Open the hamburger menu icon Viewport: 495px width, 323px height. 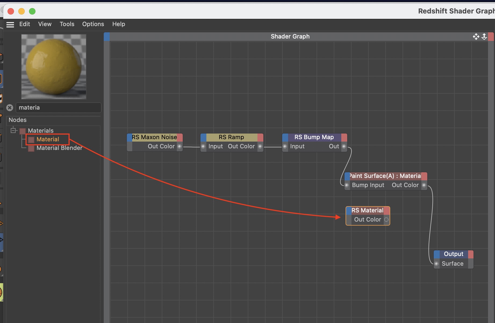[10, 24]
